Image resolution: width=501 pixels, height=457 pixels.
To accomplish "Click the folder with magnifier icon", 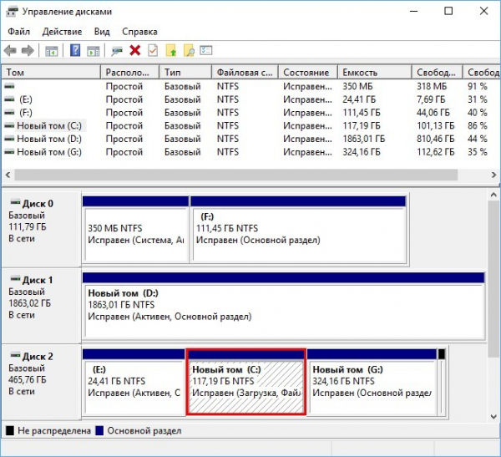I will point(190,50).
